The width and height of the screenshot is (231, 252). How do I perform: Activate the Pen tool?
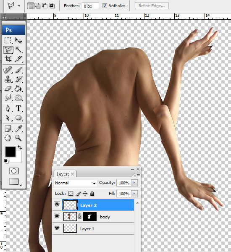click(x=8, y=108)
